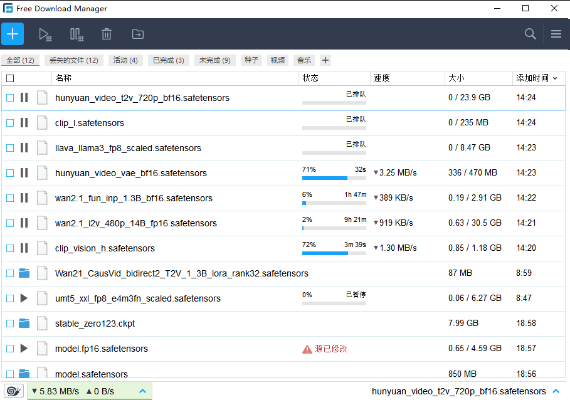Tick checkbox for hunyuan_video_vae_bf16.safetensors
570x400 pixels.
(10, 173)
